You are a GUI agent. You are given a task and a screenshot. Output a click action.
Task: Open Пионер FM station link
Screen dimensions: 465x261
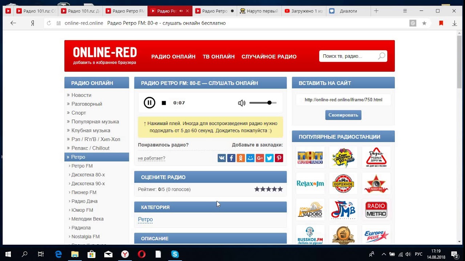(84, 192)
